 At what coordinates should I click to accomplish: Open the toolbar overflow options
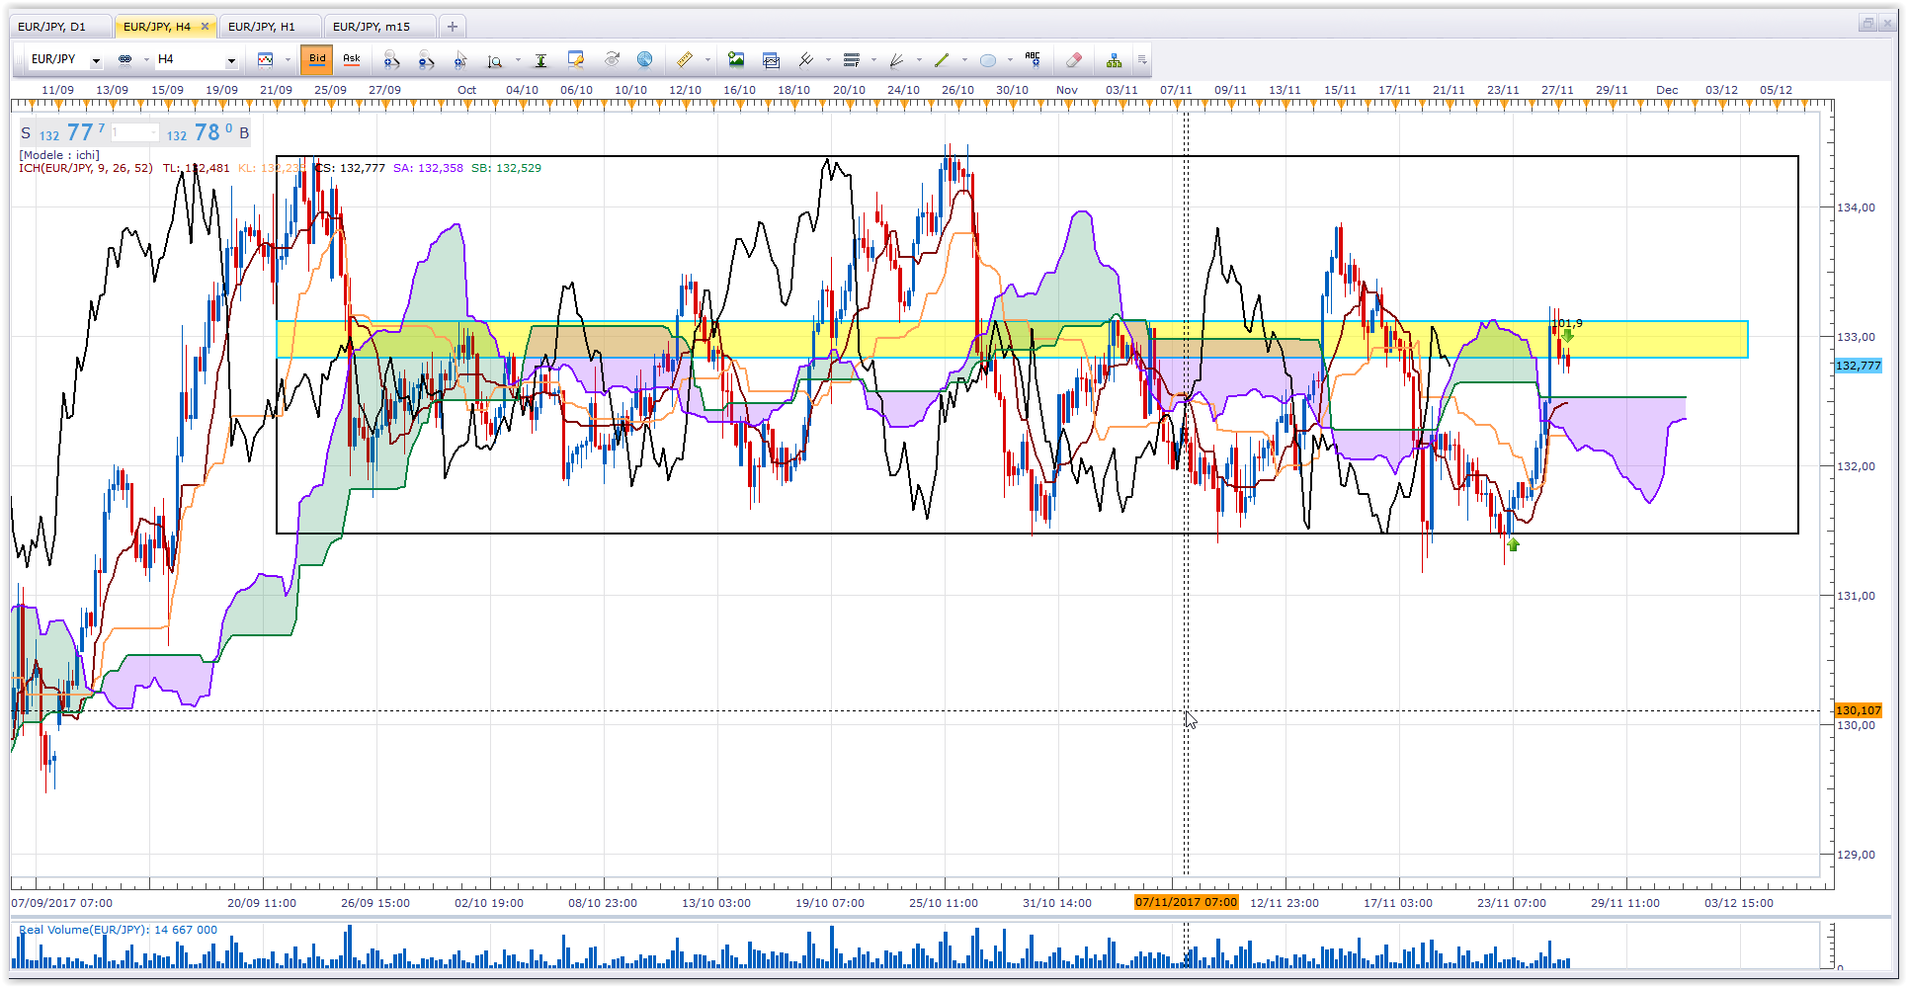1142,60
